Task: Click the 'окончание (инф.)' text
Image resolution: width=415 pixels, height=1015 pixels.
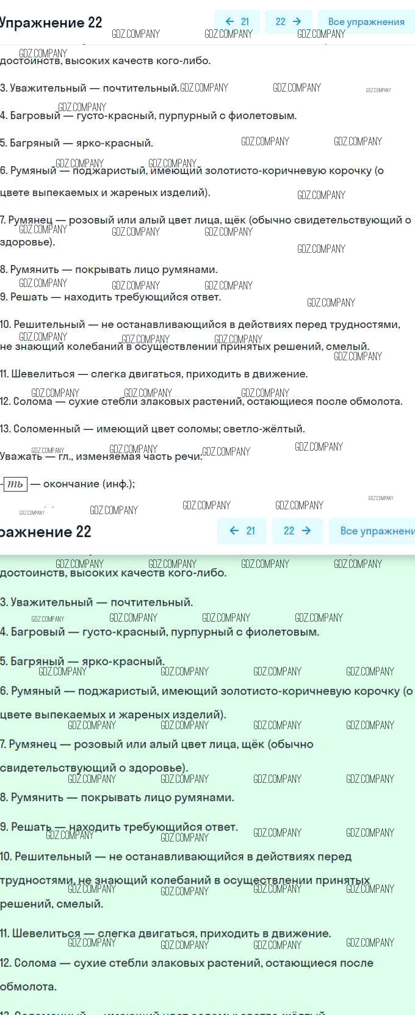Action: [89, 484]
